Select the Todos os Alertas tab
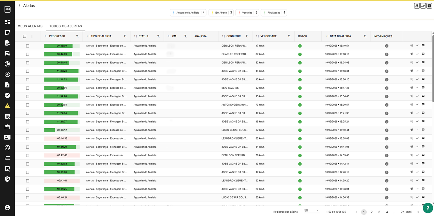 [x=65, y=26]
